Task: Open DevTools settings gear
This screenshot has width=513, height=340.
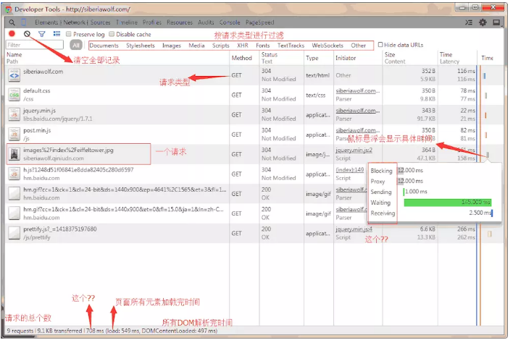Action: pyautogui.click(x=483, y=22)
